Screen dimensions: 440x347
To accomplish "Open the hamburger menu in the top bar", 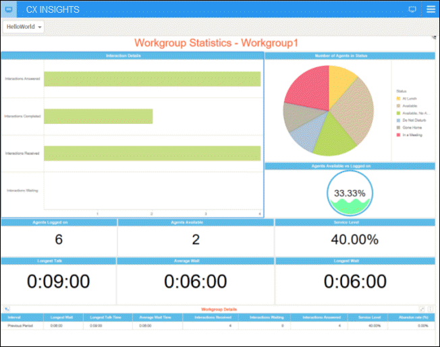I will coord(431,9).
